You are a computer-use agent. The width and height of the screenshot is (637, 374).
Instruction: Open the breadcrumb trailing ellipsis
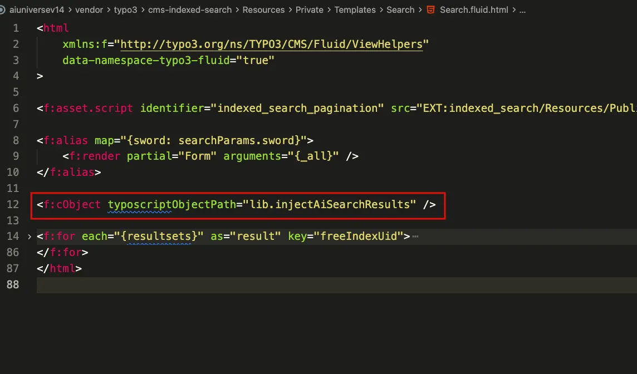point(522,10)
